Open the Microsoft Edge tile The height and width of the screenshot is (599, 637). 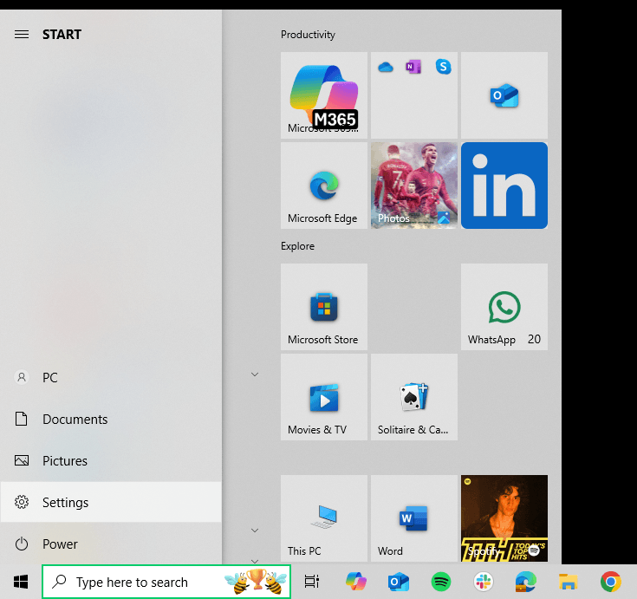coord(324,186)
